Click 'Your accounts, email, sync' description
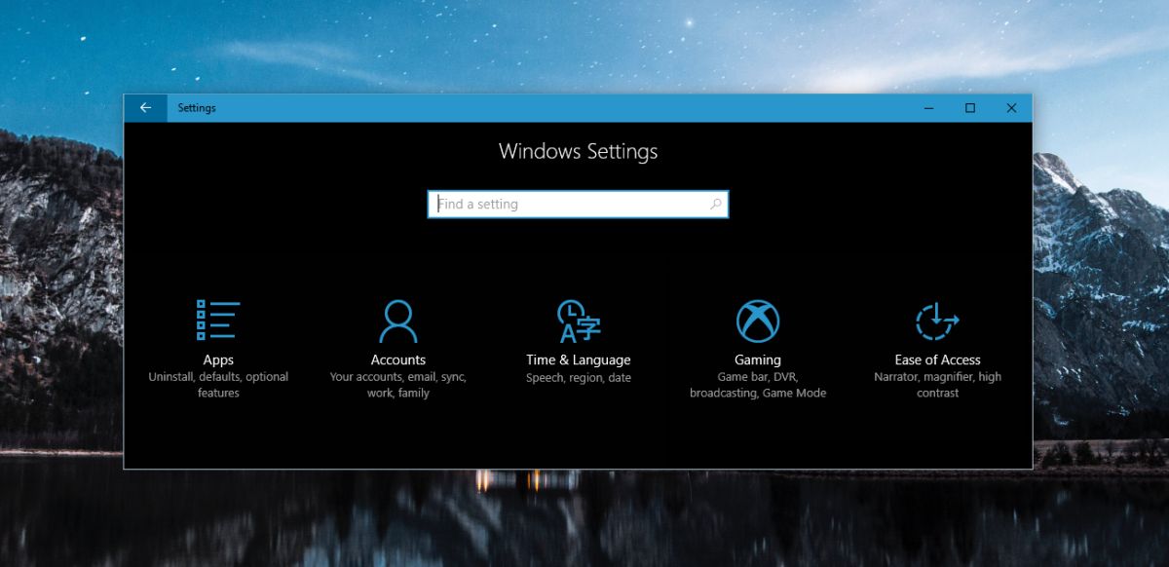 tap(397, 385)
